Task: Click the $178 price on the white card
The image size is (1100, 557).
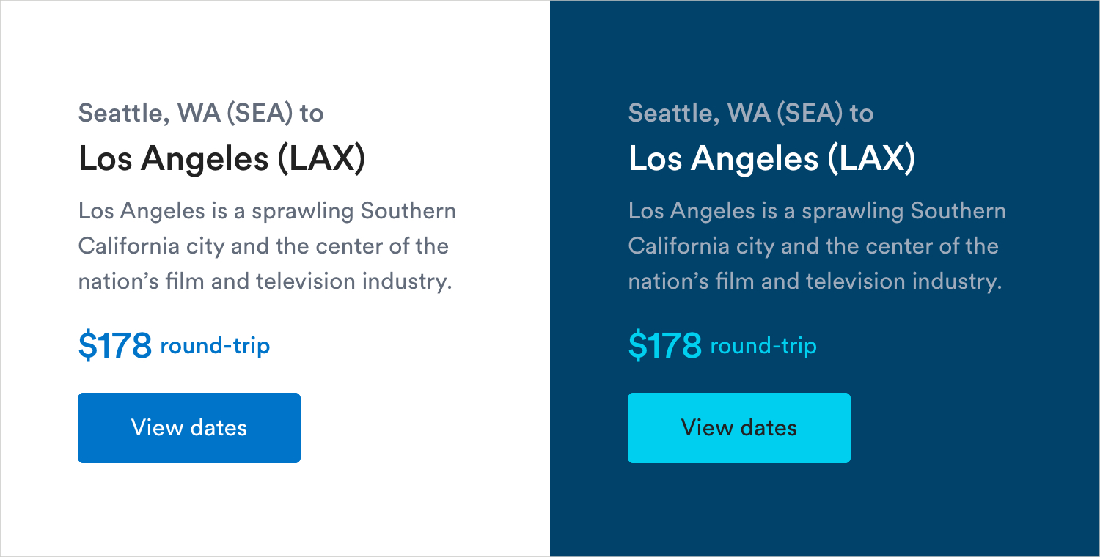Action: click(115, 346)
